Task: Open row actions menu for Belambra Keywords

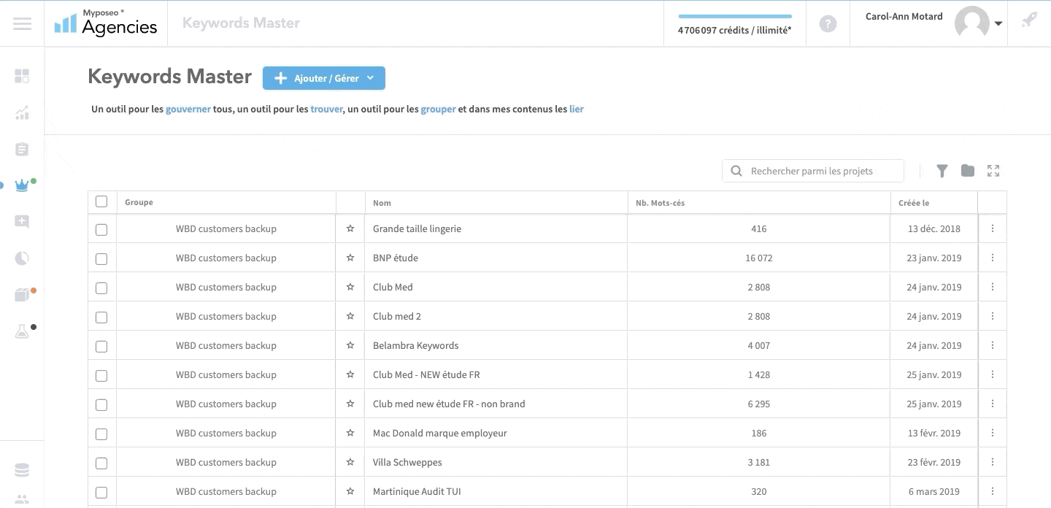Action: click(x=993, y=345)
